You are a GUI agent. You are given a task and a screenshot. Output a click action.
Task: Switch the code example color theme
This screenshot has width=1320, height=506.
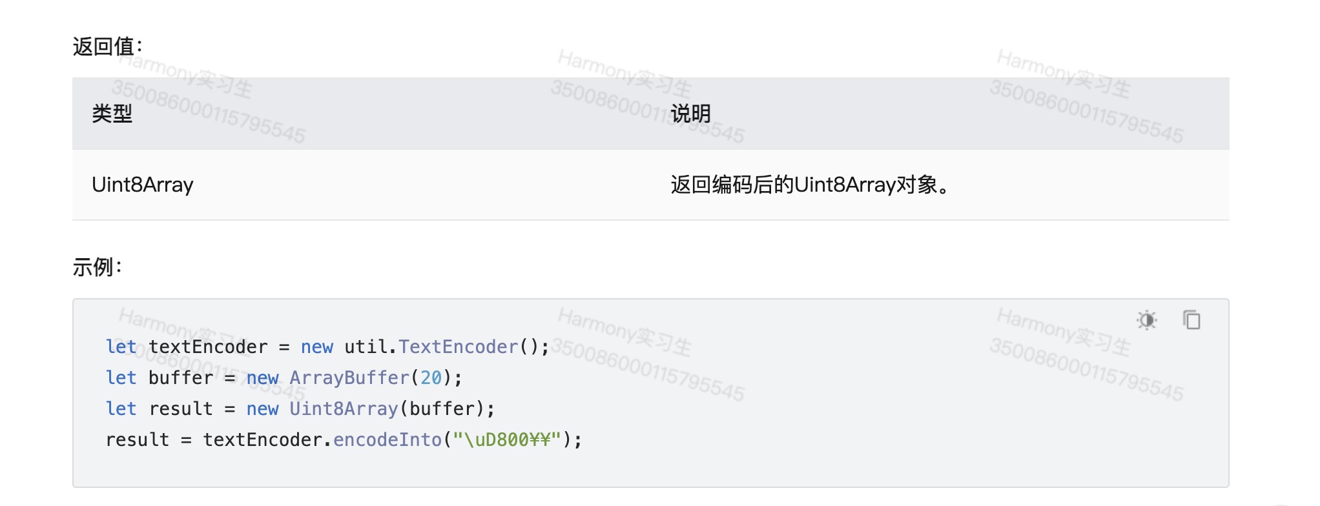click(x=1148, y=319)
